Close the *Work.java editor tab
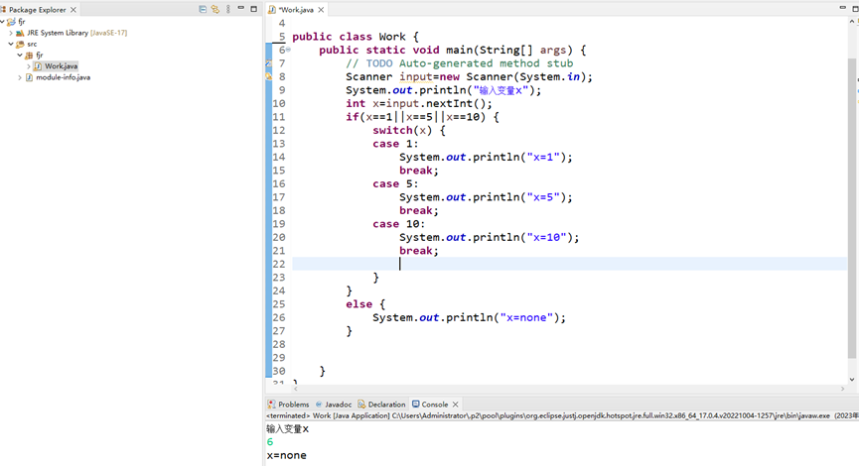Screen dimensions: 859x466 point(321,10)
